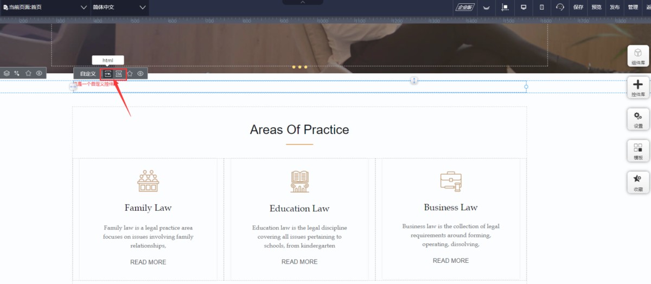Switch to desktop monitor view
Screen dimensions: 651x284
tap(524, 7)
